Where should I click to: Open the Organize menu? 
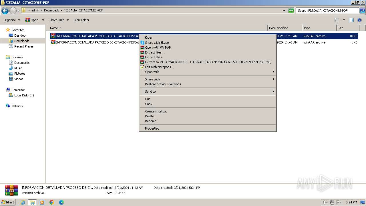click(12, 20)
